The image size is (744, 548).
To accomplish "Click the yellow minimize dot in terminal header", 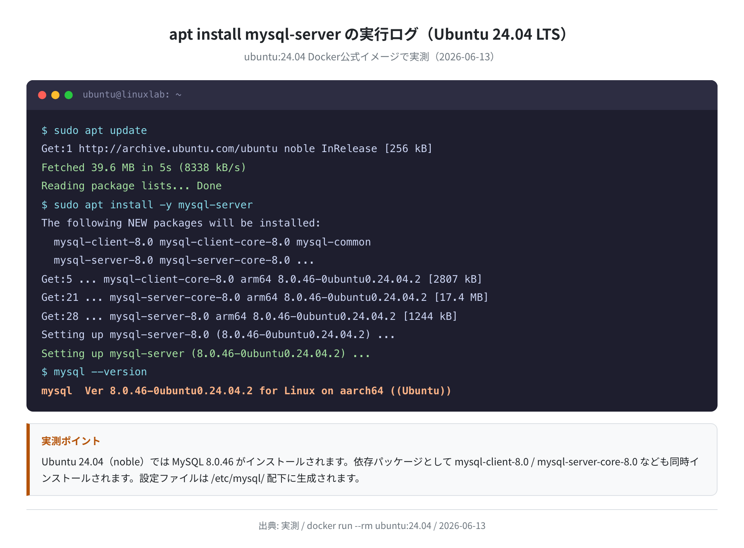I will pyautogui.click(x=55, y=95).
